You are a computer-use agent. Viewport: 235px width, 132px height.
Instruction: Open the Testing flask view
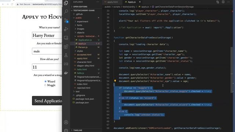66,55
